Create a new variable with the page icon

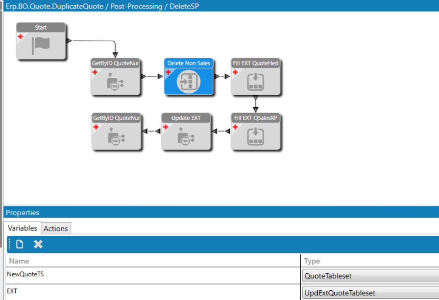(x=20, y=244)
